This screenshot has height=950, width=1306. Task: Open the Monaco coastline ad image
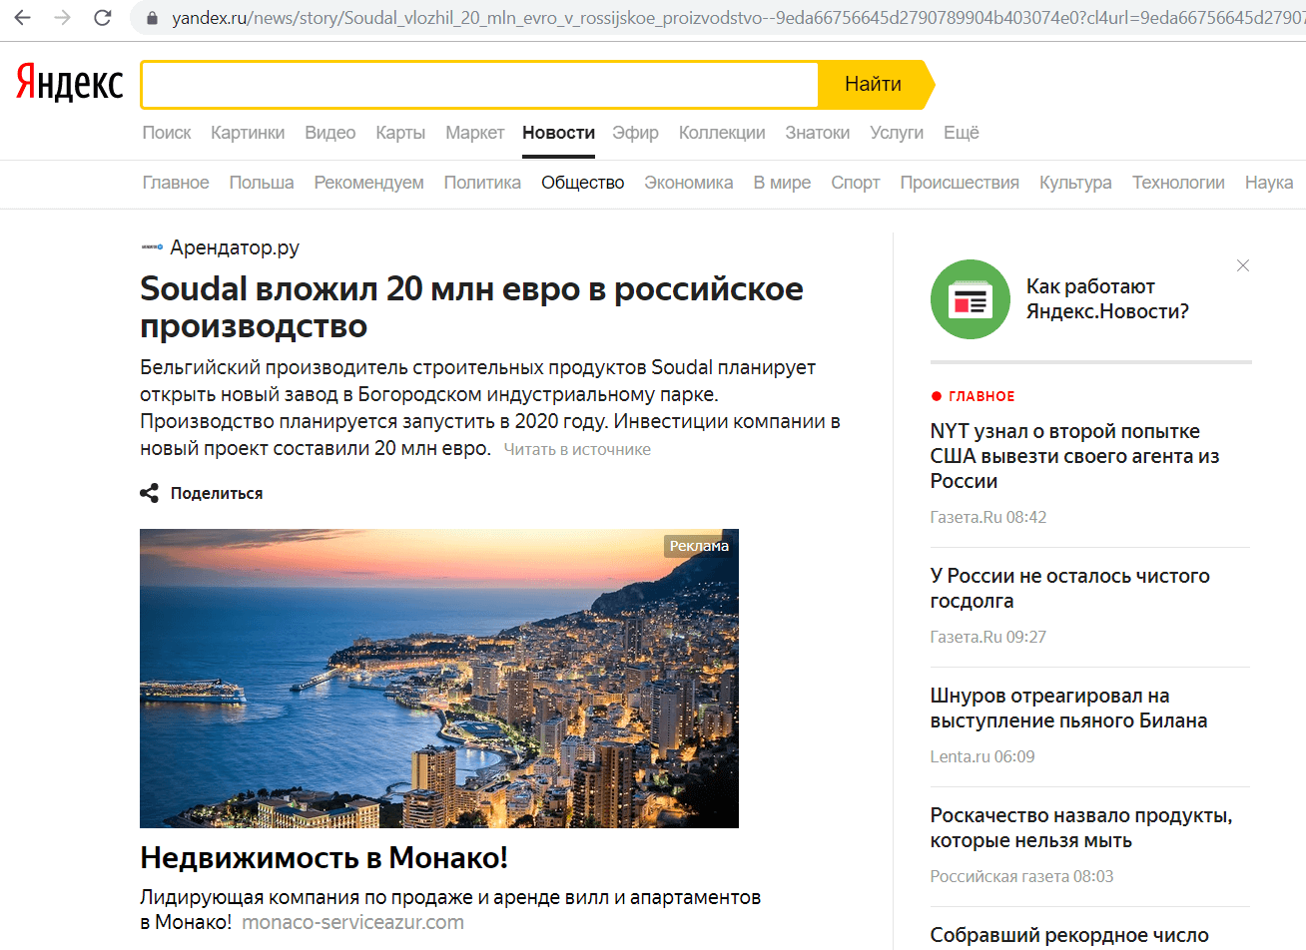[439, 679]
